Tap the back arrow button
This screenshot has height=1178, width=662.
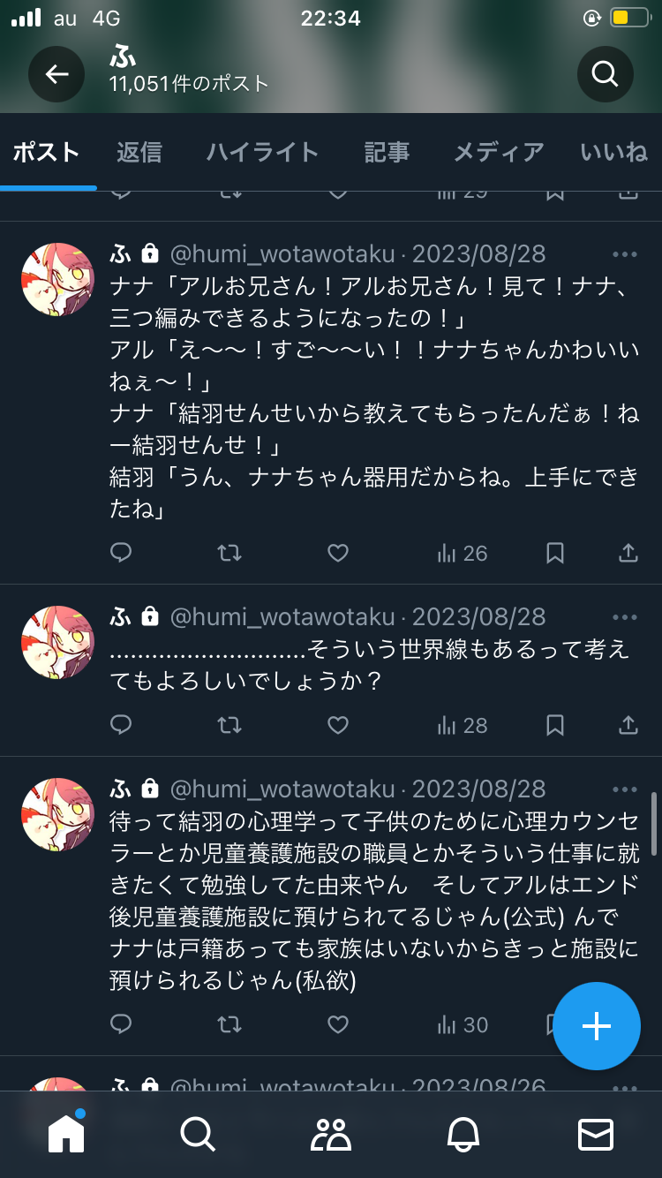coord(56,74)
